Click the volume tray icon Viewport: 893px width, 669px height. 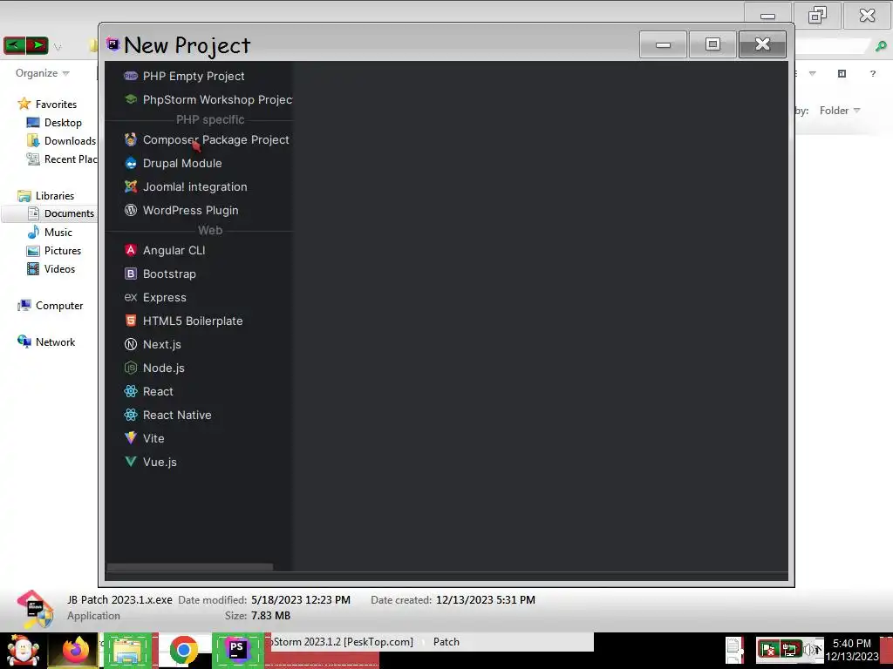[x=811, y=649]
